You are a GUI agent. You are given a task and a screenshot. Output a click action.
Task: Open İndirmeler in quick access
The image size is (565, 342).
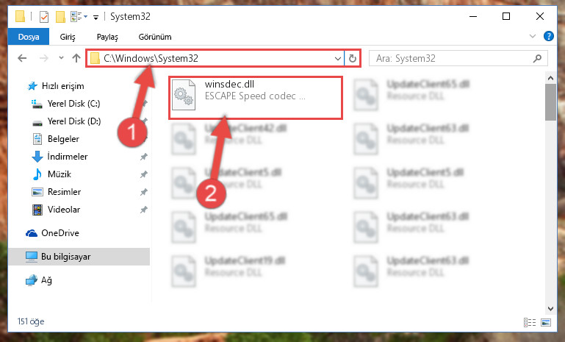(x=68, y=157)
